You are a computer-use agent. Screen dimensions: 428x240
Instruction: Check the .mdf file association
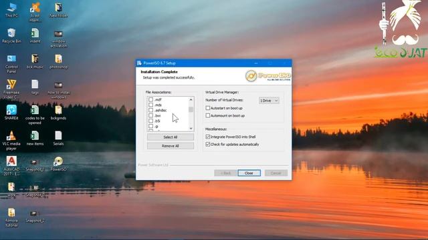click(151, 99)
